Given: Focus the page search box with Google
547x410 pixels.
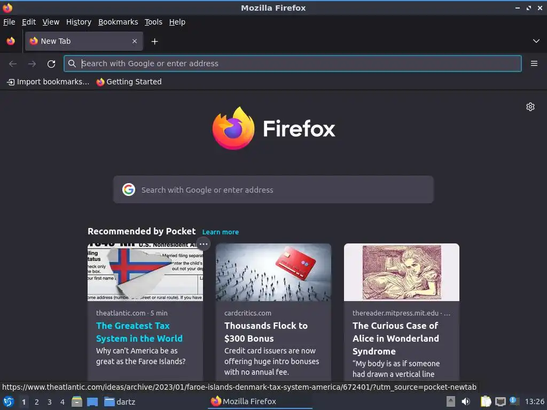Looking at the screenshot, I should point(273,190).
